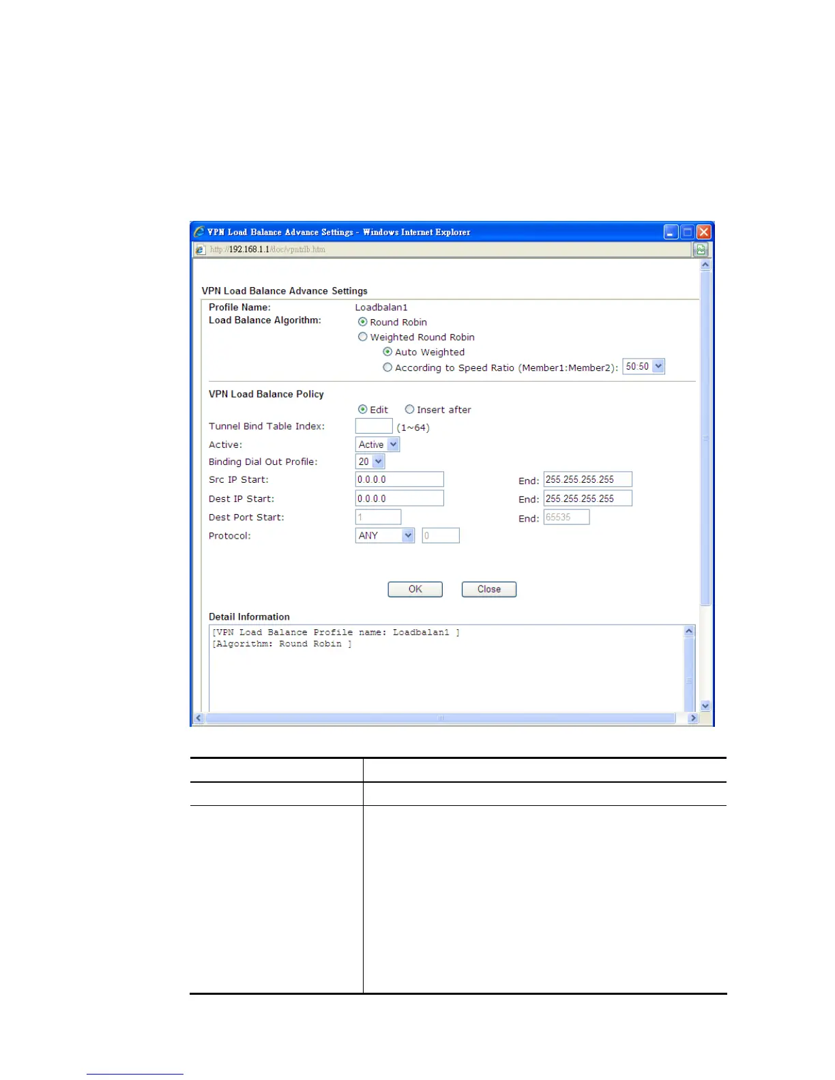The image size is (835, 1080).
Task: Choose the Auto Weighted option
Action: click(x=387, y=352)
